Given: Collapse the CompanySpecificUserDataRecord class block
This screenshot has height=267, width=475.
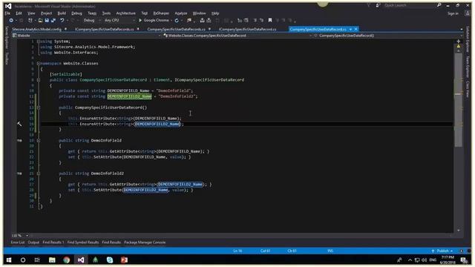Looking at the screenshot, I should tap(39, 80).
